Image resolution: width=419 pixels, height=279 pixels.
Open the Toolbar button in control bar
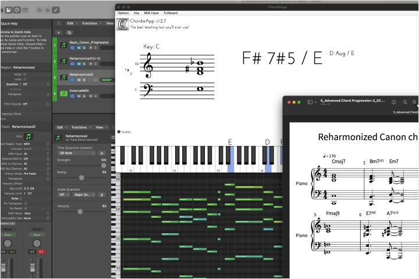pyautogui.click(x=26, y=10)
